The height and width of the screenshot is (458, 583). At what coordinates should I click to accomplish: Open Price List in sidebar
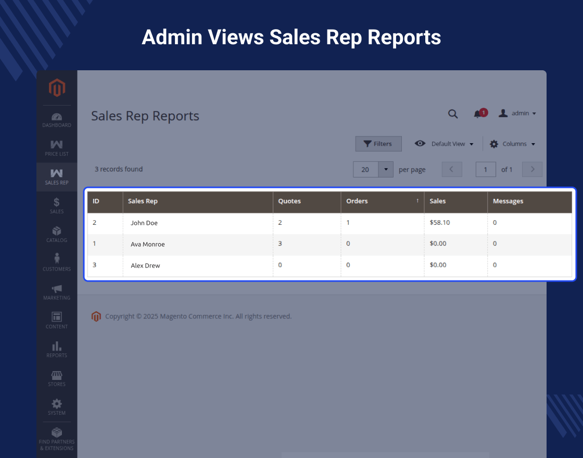pyautogui.click(x=57, y=148)
